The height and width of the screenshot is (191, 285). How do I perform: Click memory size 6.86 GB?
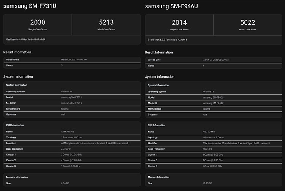coord(65,183)
